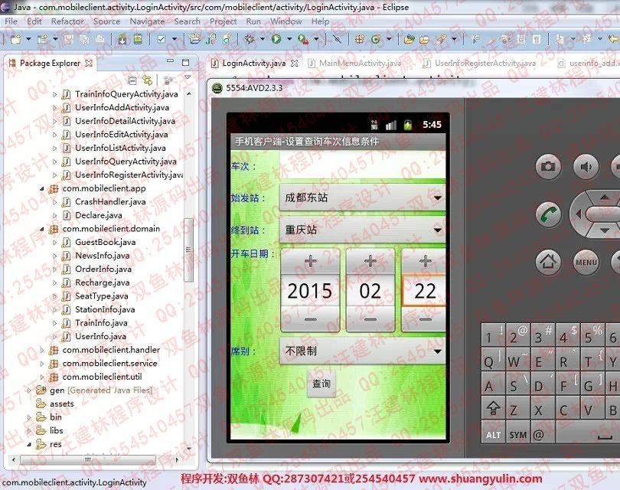Image resolution: width=620 pixels, height=490 pixels.
Task: Close the LoginActivity.java editor tab
Action: tap(294, 63)
